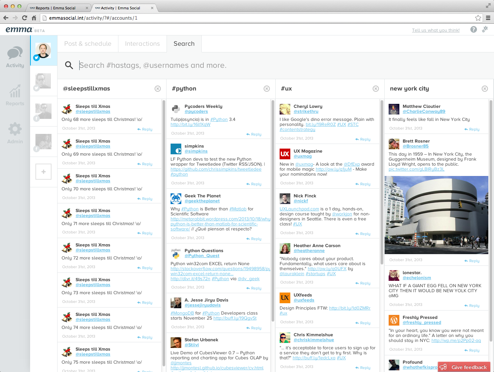Remove the #python search column
The height and width of the screenshot is (372, 494).
coord(267,88)
